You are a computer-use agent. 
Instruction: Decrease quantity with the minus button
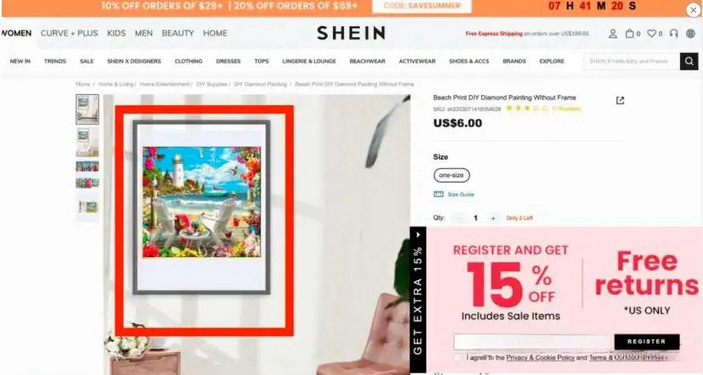(458, 218)
